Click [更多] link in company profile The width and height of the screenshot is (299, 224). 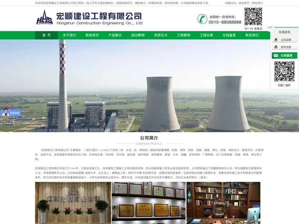203,178
